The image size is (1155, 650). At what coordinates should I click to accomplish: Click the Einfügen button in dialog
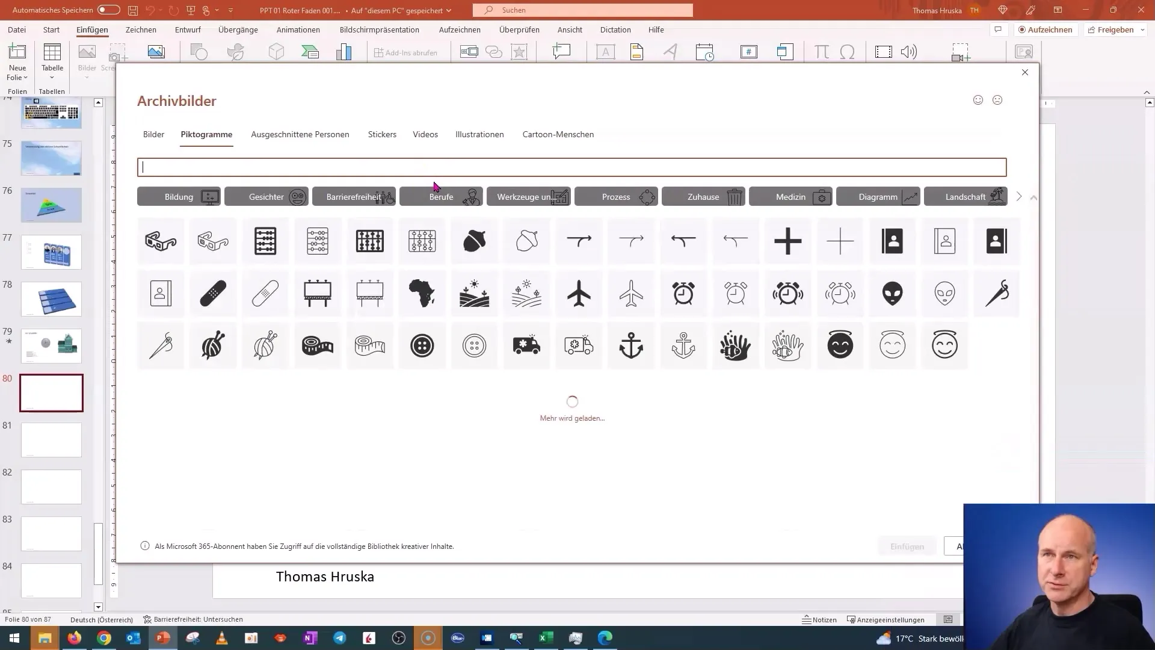(907, 546)
